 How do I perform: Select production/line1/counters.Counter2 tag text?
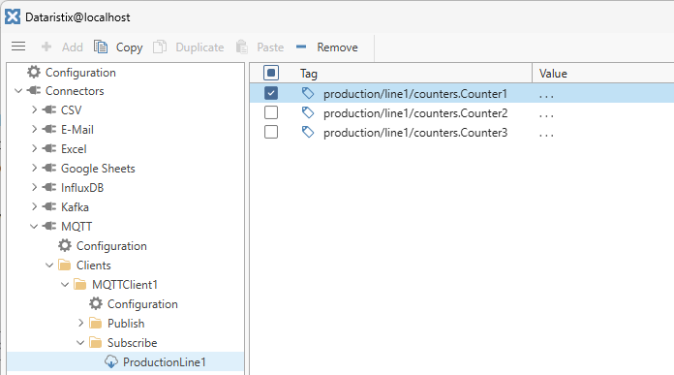(x=415, y=113)
